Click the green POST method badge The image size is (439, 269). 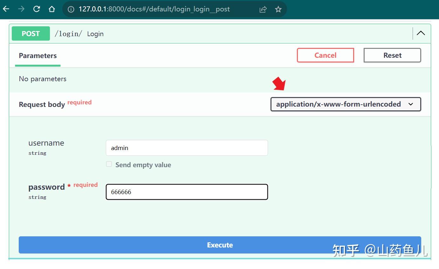[31, 33]
